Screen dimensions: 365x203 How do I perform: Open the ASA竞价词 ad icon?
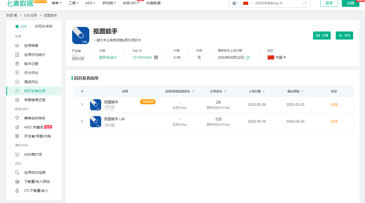pyautogui.click(x=17, y=154)
